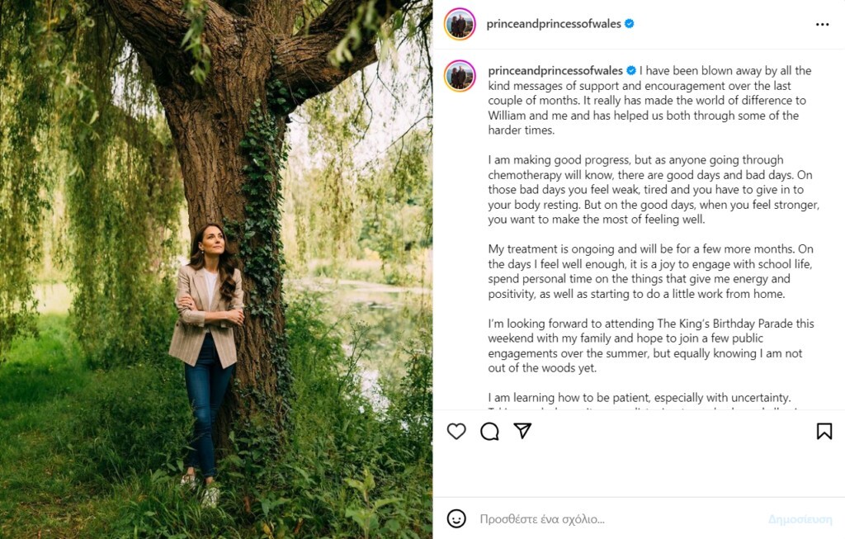Open the emoji picker smiley icon

(x=456, y=518)
